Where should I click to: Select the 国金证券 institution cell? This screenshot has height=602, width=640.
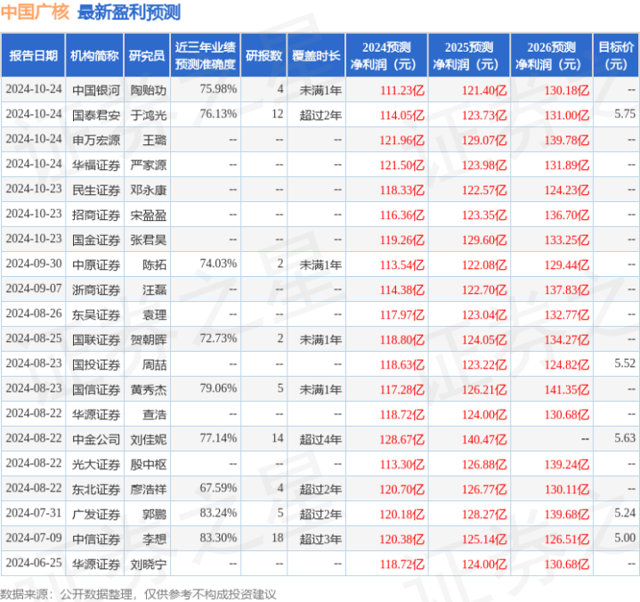pyautogui.click(x=96, y=240)
